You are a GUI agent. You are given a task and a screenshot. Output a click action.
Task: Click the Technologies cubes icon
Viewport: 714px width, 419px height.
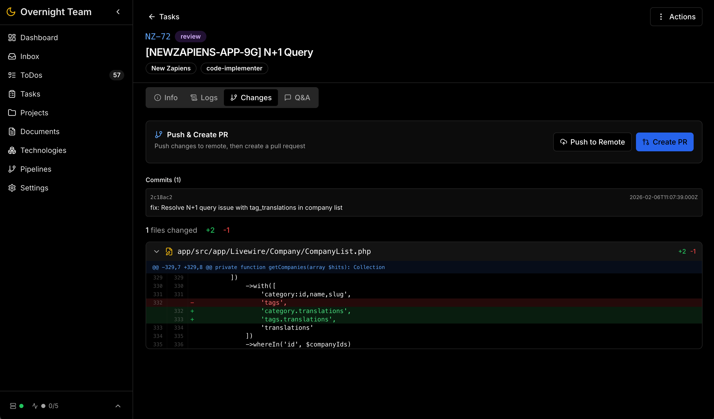pos(12,151)
